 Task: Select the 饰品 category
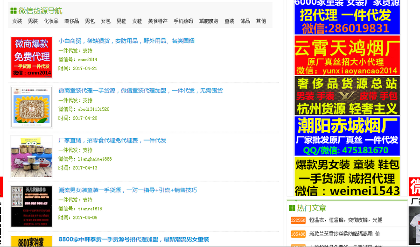point(245,21)
